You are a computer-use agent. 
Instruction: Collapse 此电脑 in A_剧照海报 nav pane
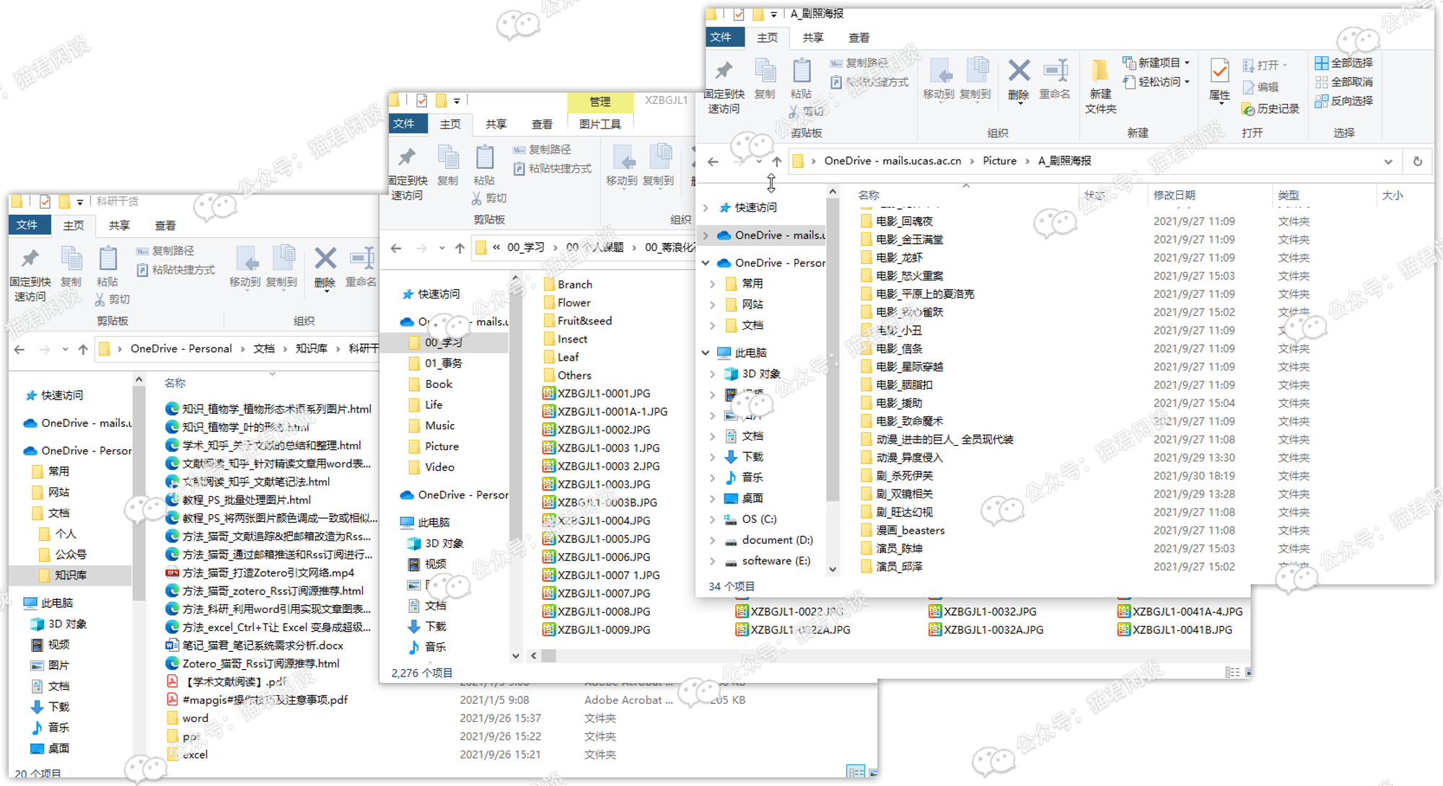click(706, 353)
